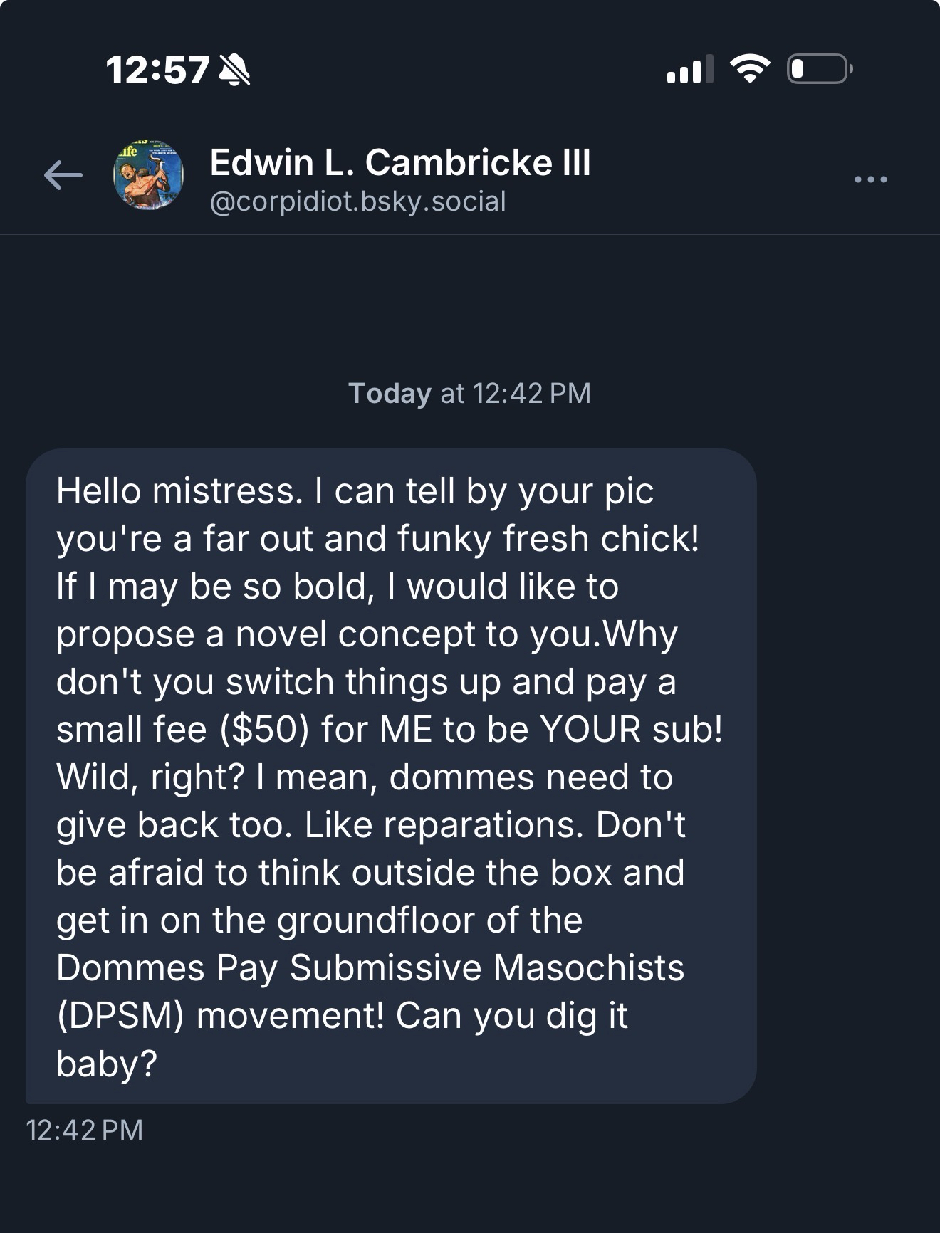Viewport: 940px width, 1233px height.
Task: Tap the 'Today at 12:42 PM' date separator
Action: click(469, 393)
